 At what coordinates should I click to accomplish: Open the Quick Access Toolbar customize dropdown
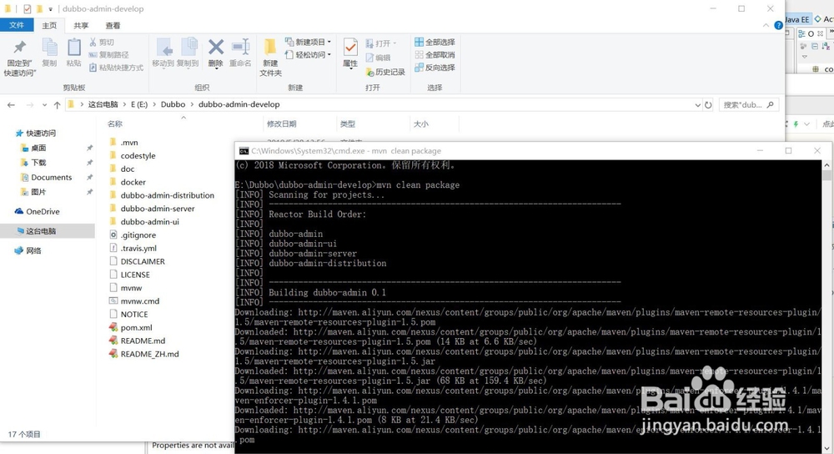[51, 9]
